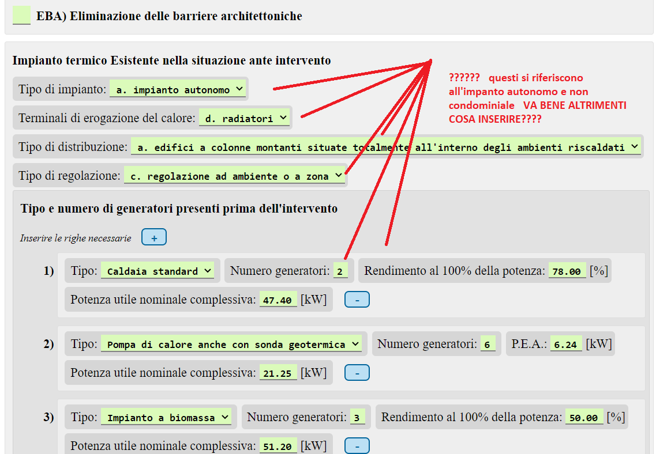Open Tipo dropdown showing Caldaia standard

pos(157,271)
